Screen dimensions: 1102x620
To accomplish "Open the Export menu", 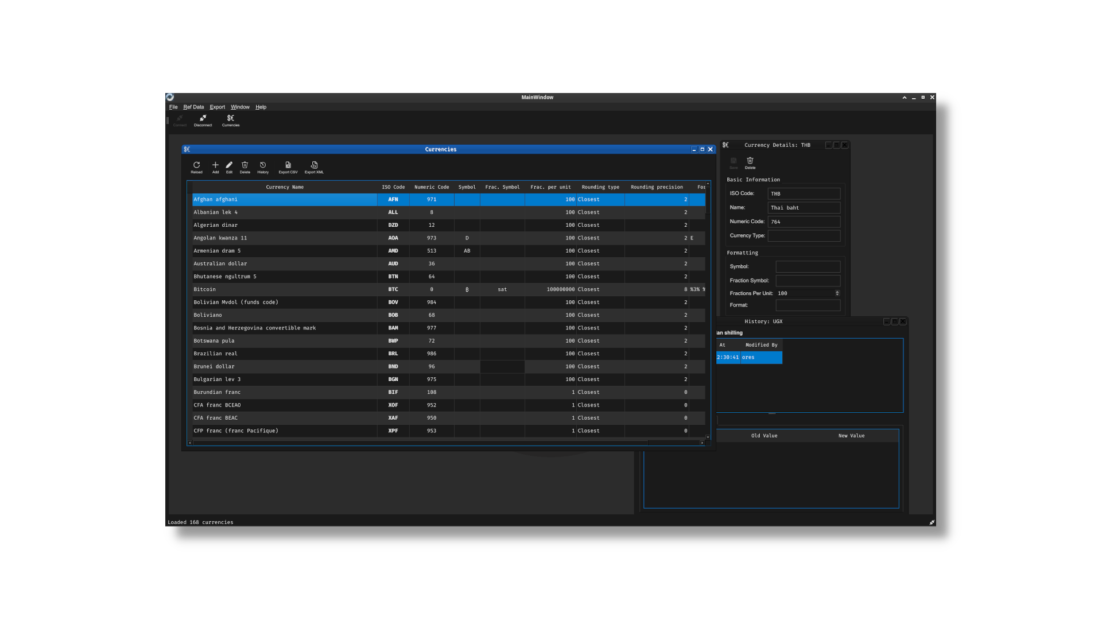I will (x=217, y=107).
